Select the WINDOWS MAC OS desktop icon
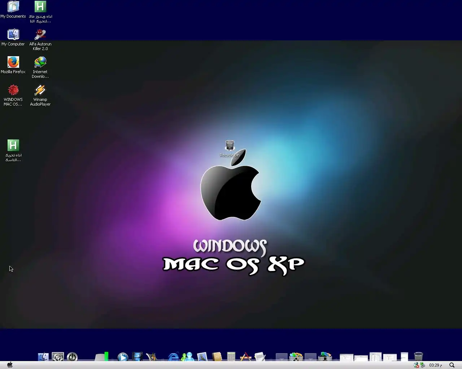This screenshot has height=369, width=462. [x=13, y=95]
